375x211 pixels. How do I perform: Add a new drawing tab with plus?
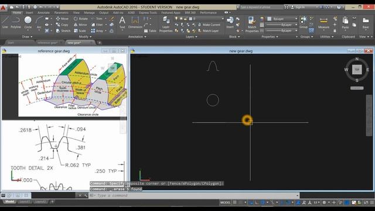point(100,43)
